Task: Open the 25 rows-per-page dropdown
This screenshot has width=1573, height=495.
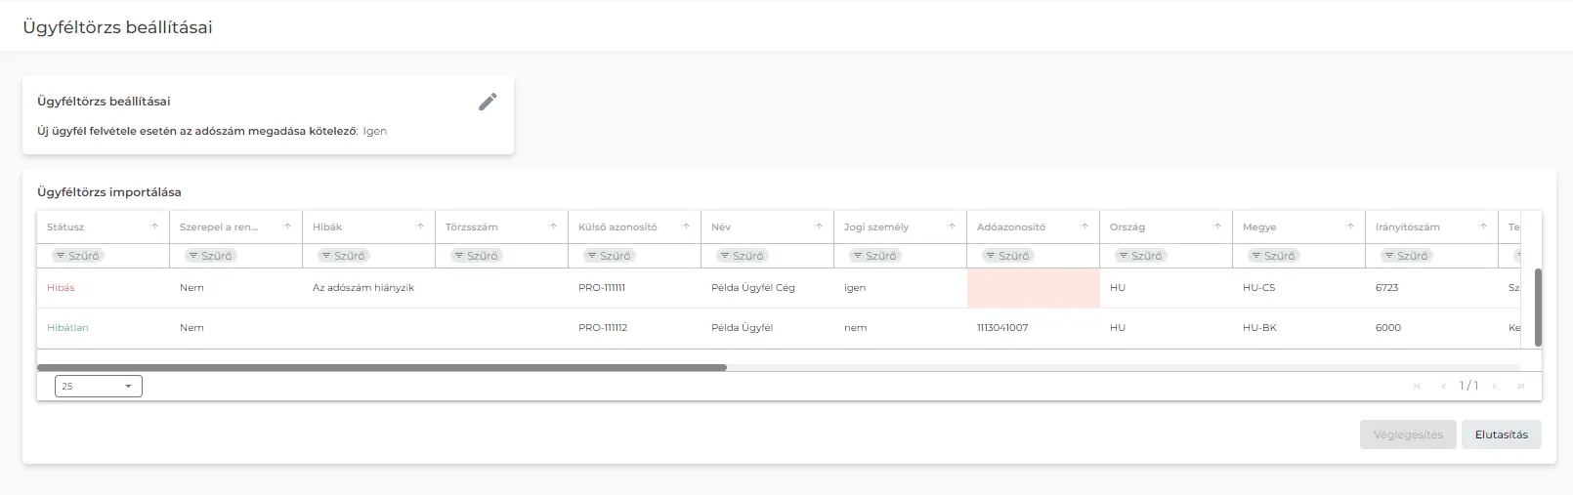Action: pyautogui.click(x=99, y=387)
